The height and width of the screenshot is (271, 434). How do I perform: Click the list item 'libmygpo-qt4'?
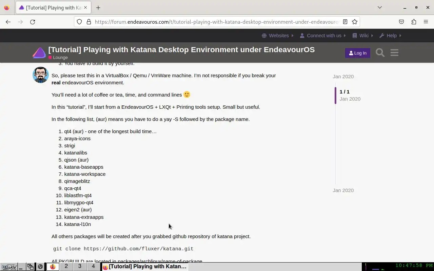click(x=79, y=203)
